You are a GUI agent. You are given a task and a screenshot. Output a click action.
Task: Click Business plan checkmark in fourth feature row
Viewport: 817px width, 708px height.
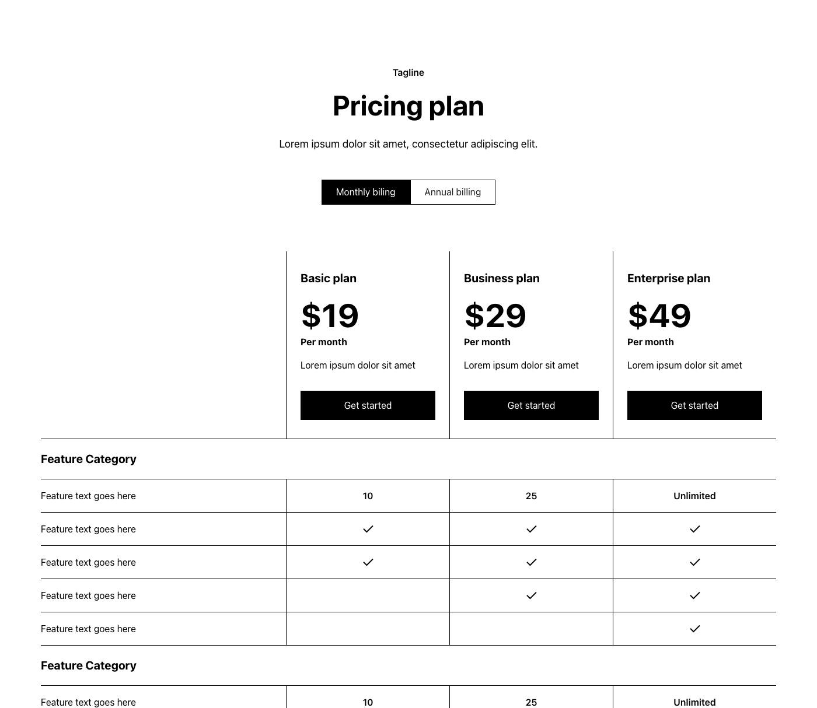pyautogui.click(x=531, y=595)
